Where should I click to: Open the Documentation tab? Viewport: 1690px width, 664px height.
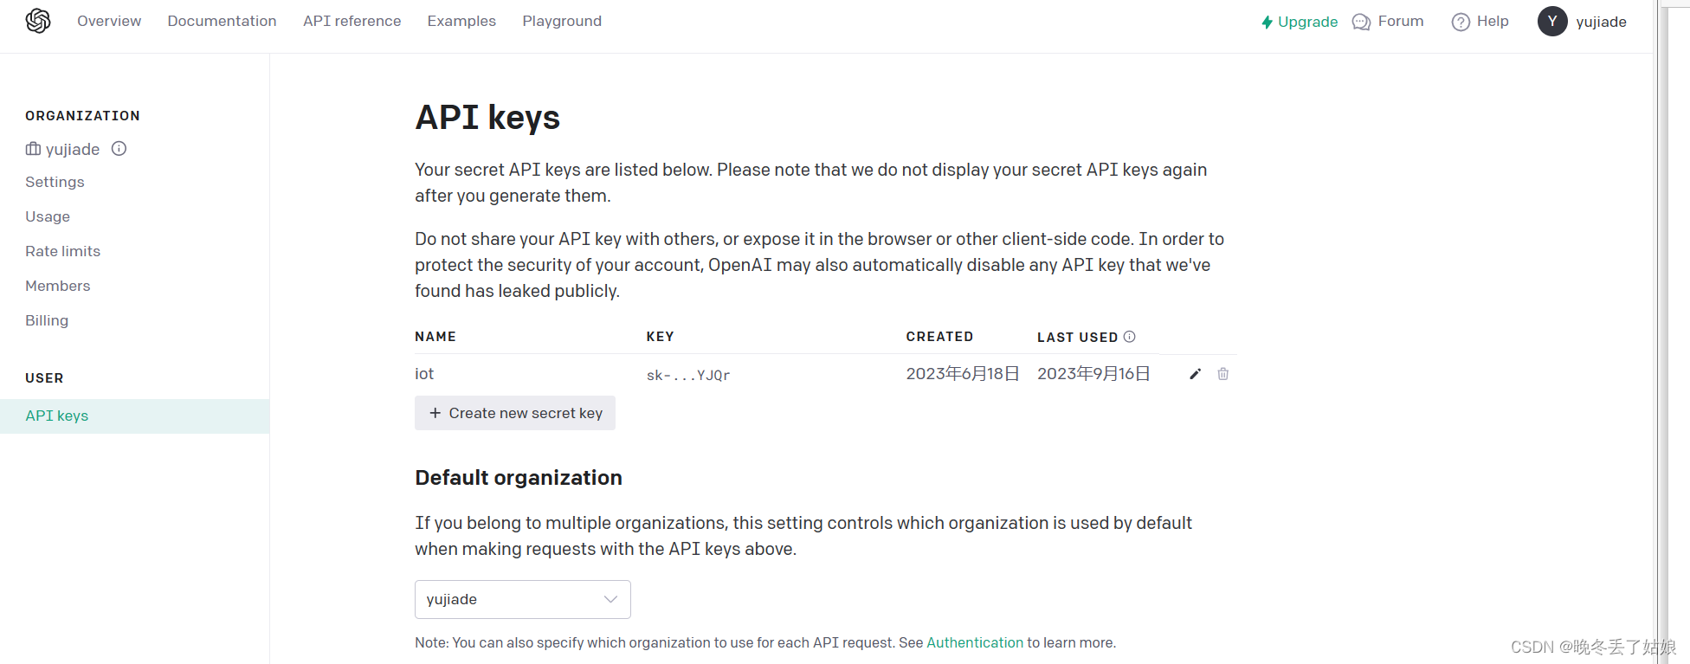[x=222, y=21]
